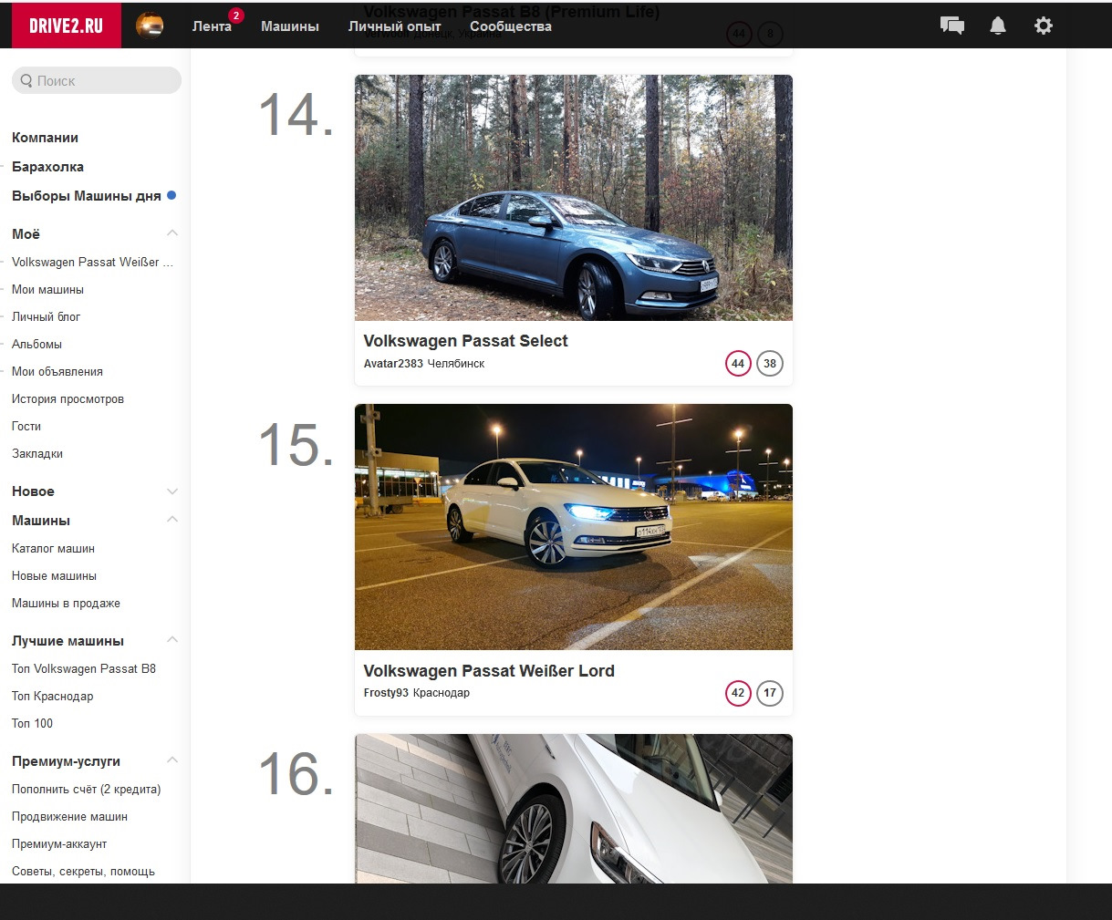Click the 17 comments circle on Weißer Lord
This screenshot has height=920, width=1112.
coord(770,693)
